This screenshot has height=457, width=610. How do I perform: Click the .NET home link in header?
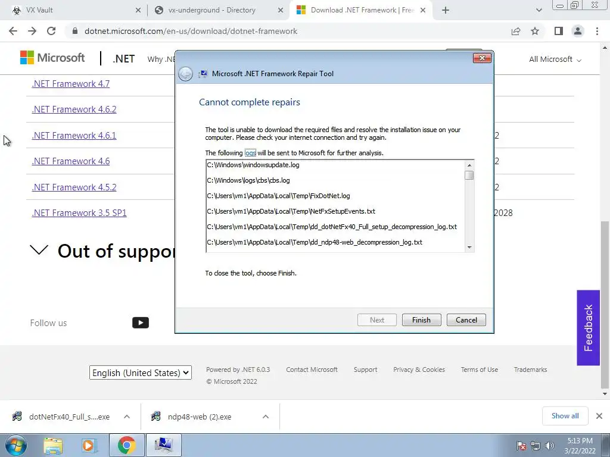click(124, 59)
